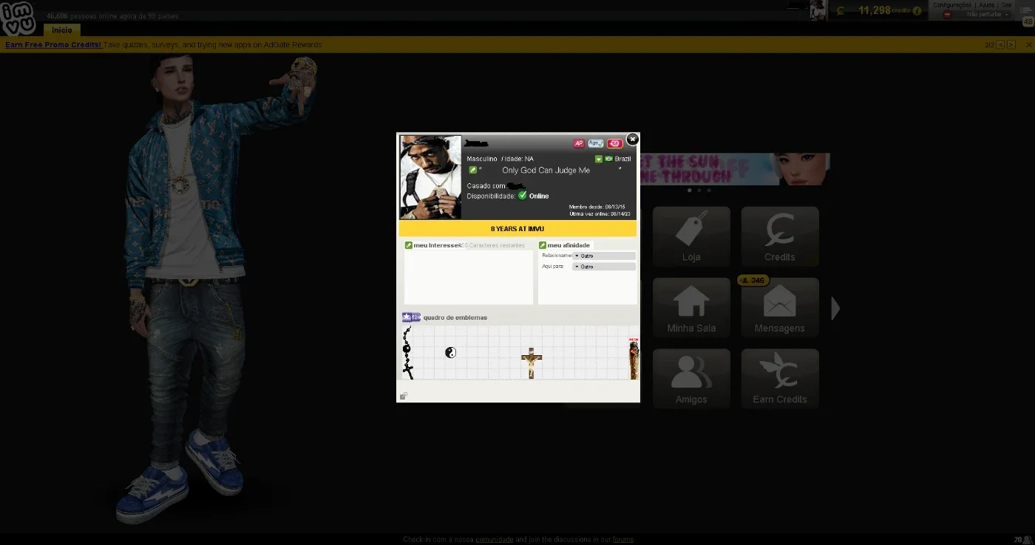The width and height of the screenshot is (1035, 545).
Task: Select the third banner carousel dot
Action: point(709,190)
